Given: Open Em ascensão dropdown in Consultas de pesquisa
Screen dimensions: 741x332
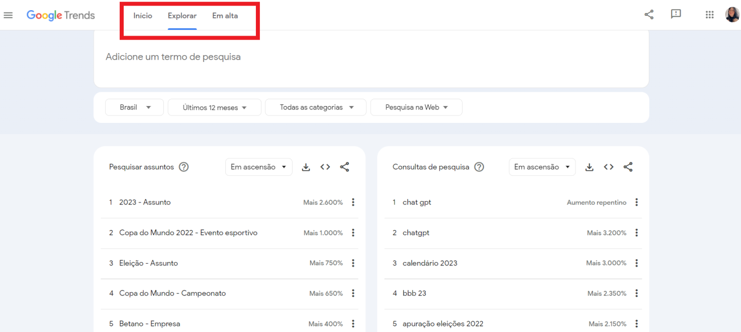Looking at the screenshot, I should (x=542, y=167).
